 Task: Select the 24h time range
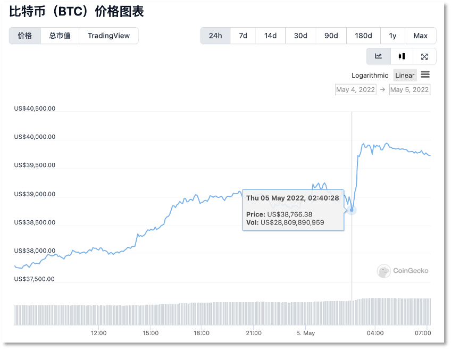[x=215, y=36]
